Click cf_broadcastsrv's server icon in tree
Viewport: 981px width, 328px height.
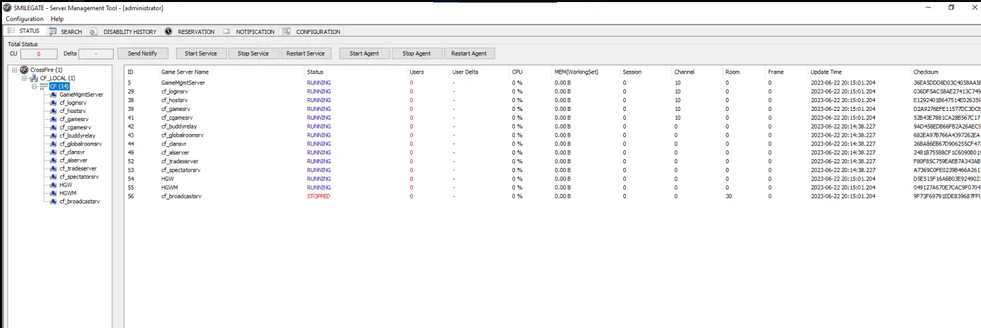pyautogui.click(x=54, y=201)
